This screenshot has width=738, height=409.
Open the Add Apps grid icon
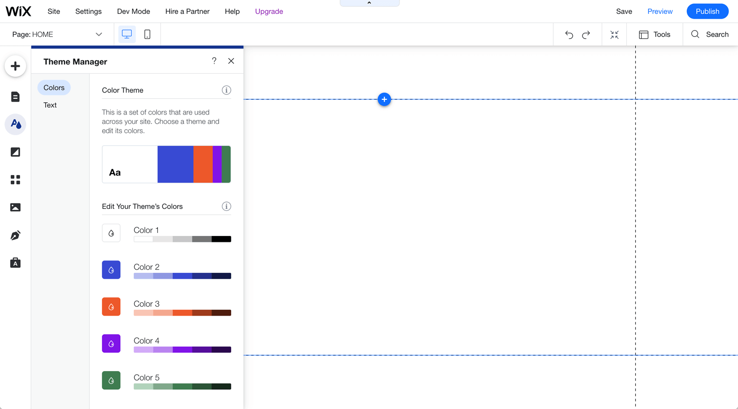coord(15,180)
